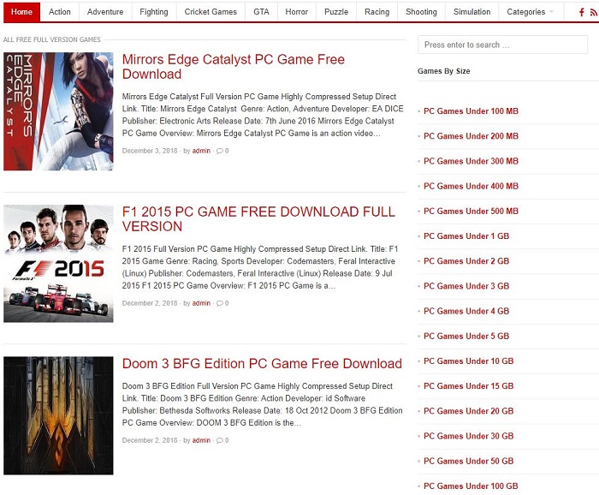Click comment bubble icon on Mirrors Edge post
This screenshot has height=495, width=599.
point(220,151)
